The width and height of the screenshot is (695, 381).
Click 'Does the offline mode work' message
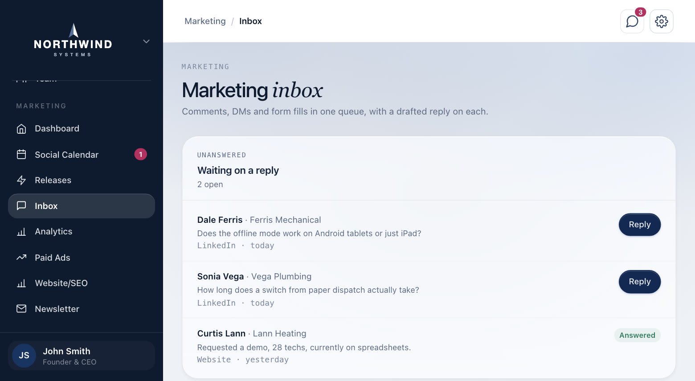point(309,234)
